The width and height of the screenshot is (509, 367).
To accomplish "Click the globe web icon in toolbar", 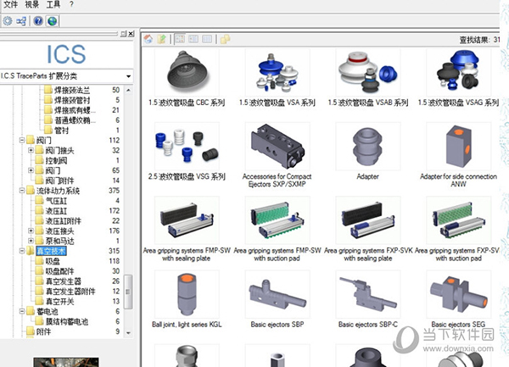I will [53, 21].
